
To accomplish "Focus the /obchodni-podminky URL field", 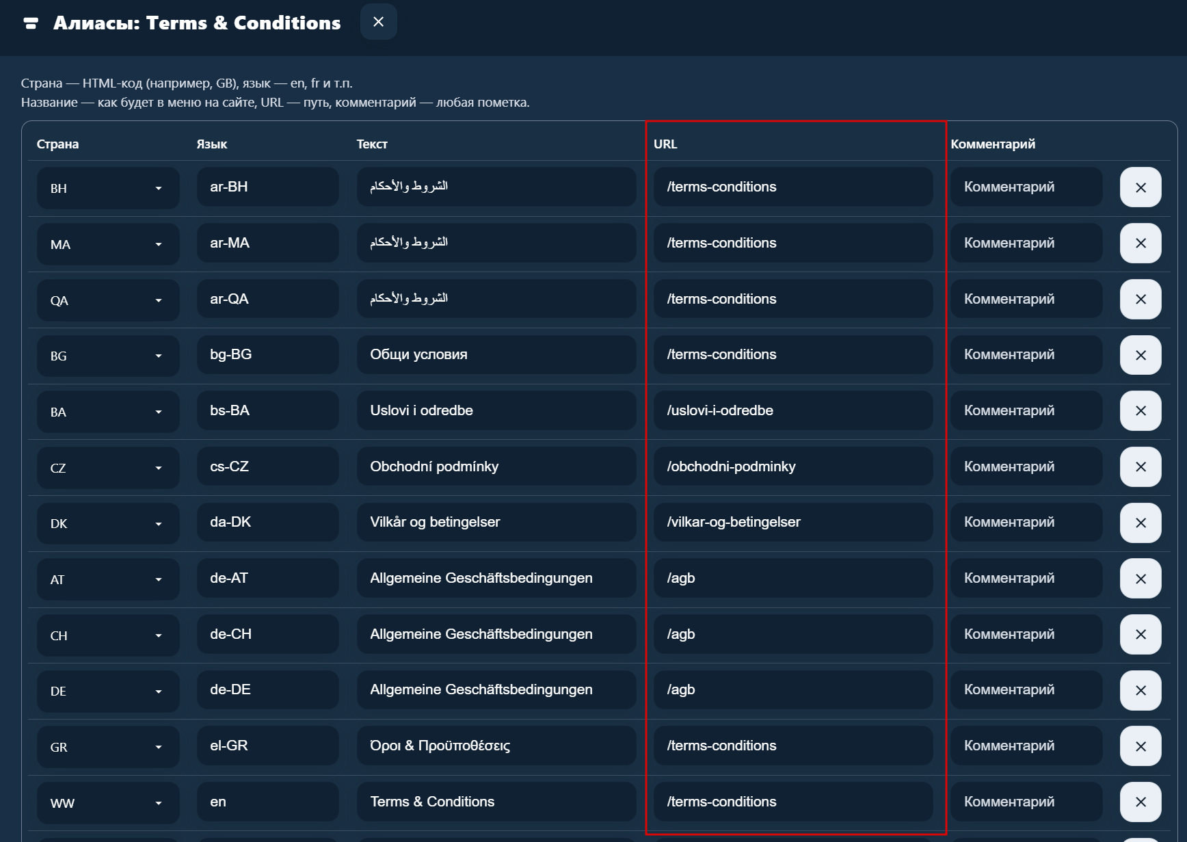I will [793, 466].
